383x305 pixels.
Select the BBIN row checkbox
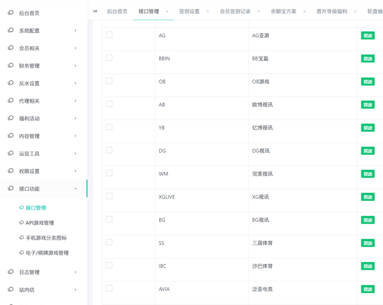pyautogui.click(x=109, y=58)
